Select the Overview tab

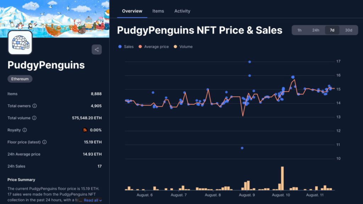tap(132, 11)
